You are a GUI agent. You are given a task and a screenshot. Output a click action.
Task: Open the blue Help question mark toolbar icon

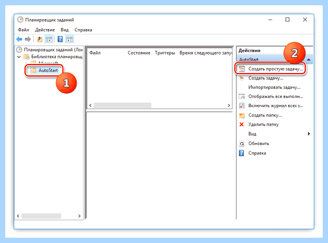[60, 39]
